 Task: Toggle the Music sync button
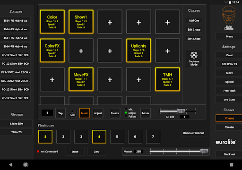85,113
